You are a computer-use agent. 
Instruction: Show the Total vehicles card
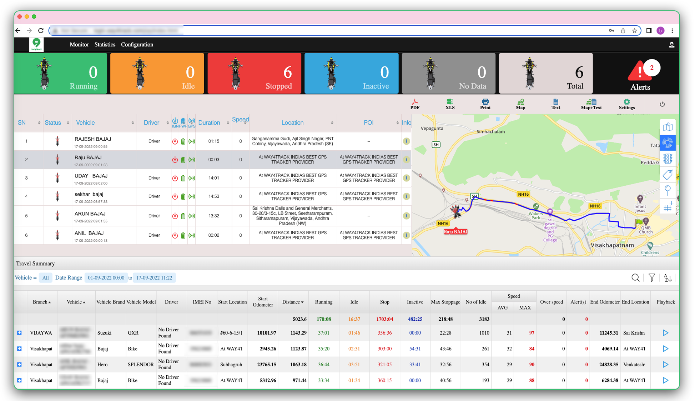pos(545,73)
